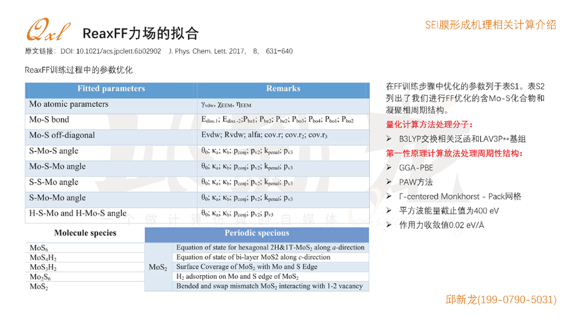Click the Mo2S6 molecule entry
Image resolution: width=571 pixels, height=321 pixels.
point(41,277)
